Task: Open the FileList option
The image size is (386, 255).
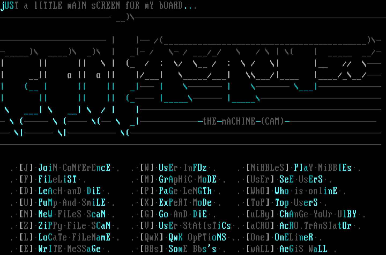Action: pos(57,179)
